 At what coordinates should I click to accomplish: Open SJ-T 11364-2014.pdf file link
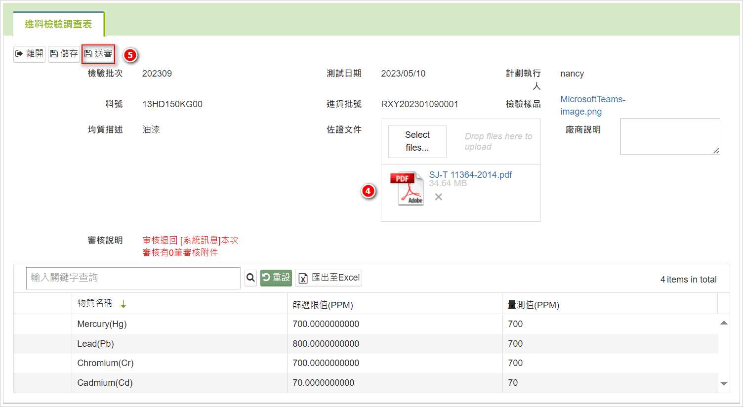tap(470, 175)
